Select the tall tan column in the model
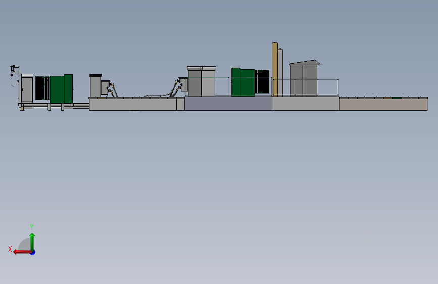The width and height of the screenshot is (438, 284). (275, 69)
